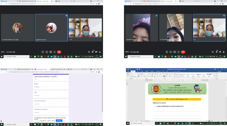The height and width of the screenshot is (126, 227).
Task: Toggle Bold formatting in Word ribbon
Action: (x=138, y=76)
